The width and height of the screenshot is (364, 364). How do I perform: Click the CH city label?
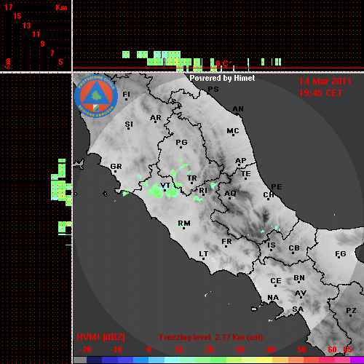[x=269, y=194]
